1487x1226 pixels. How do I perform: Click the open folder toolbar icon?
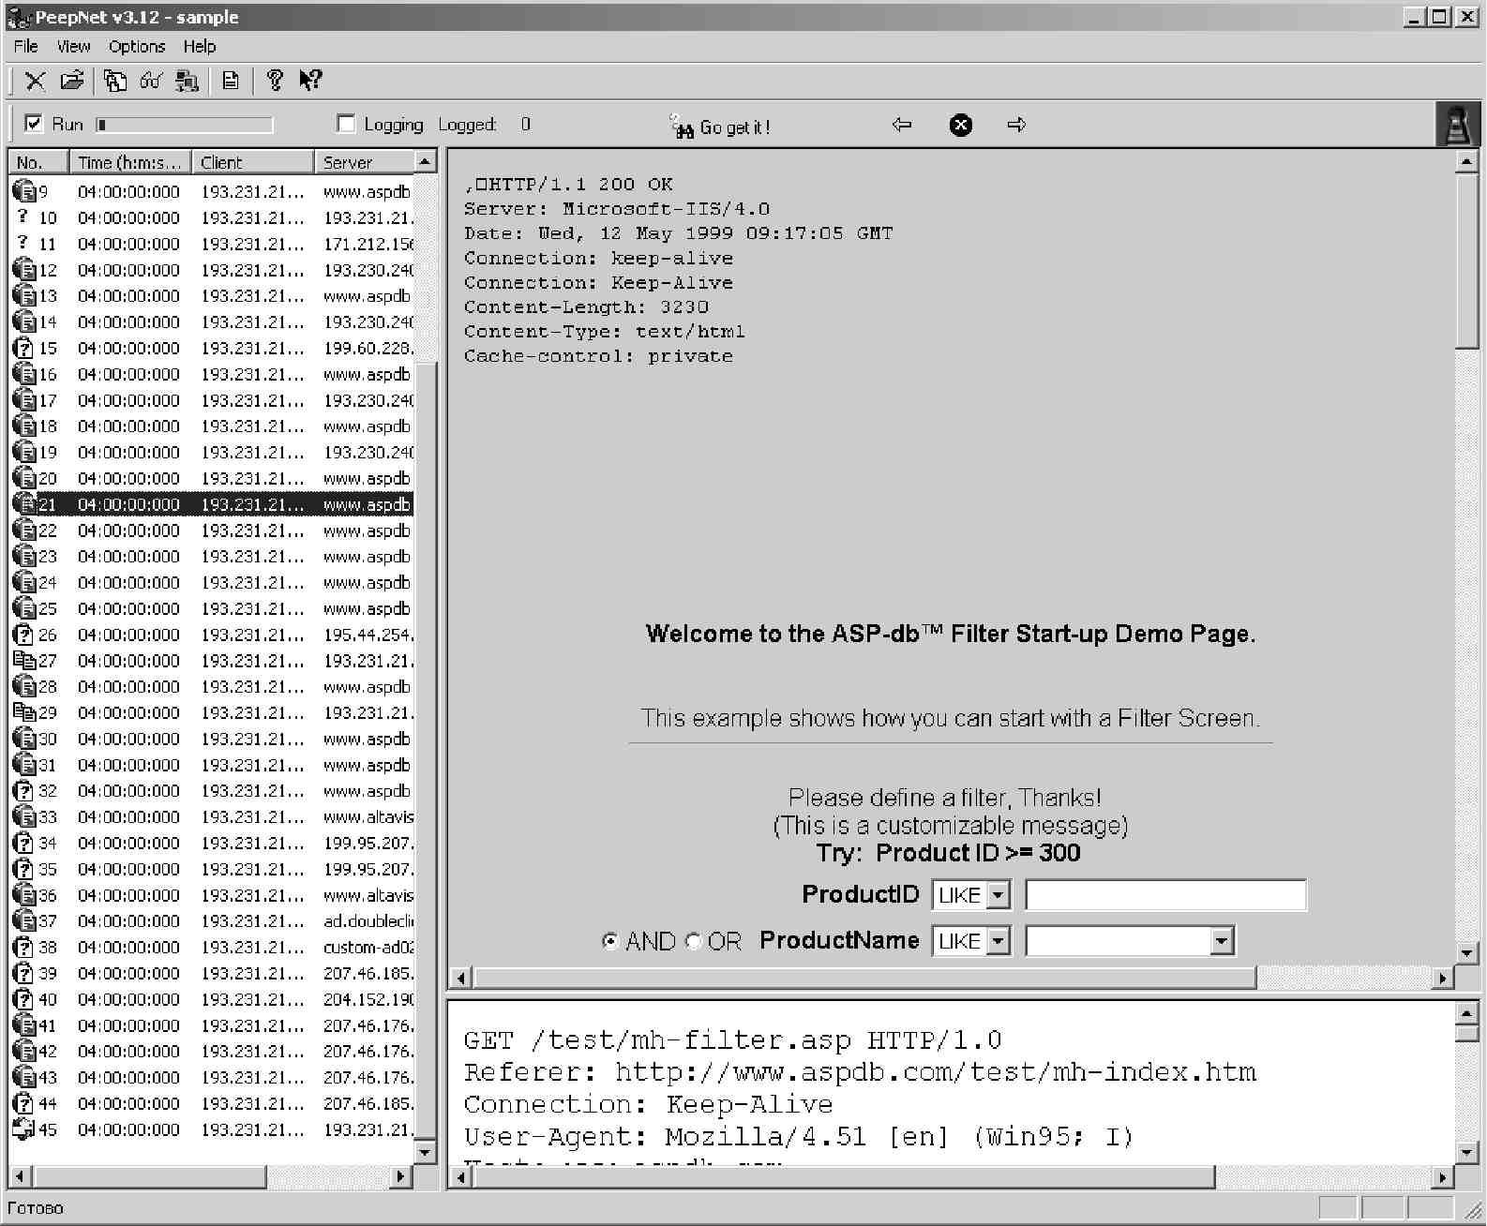point(72,82)
